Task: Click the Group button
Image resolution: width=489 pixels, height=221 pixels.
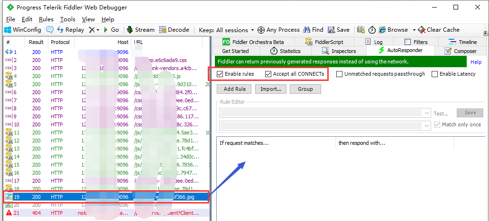Action: click(x=305, y=89)
